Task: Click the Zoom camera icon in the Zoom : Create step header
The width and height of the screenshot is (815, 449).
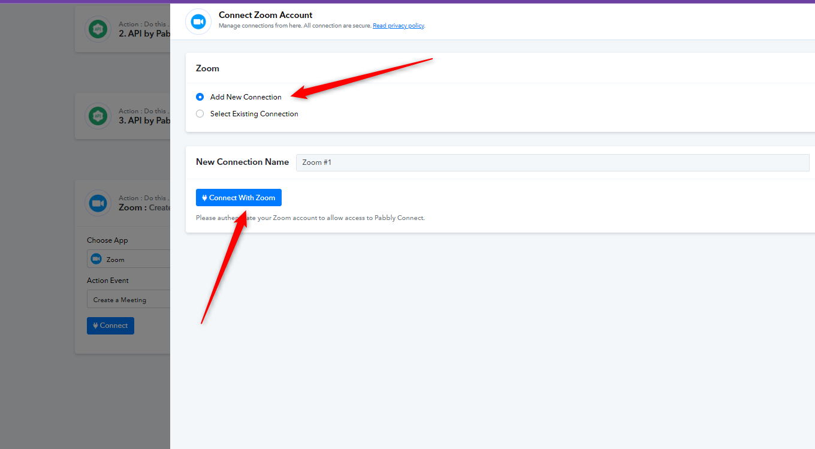Action: tap(98, 203)
